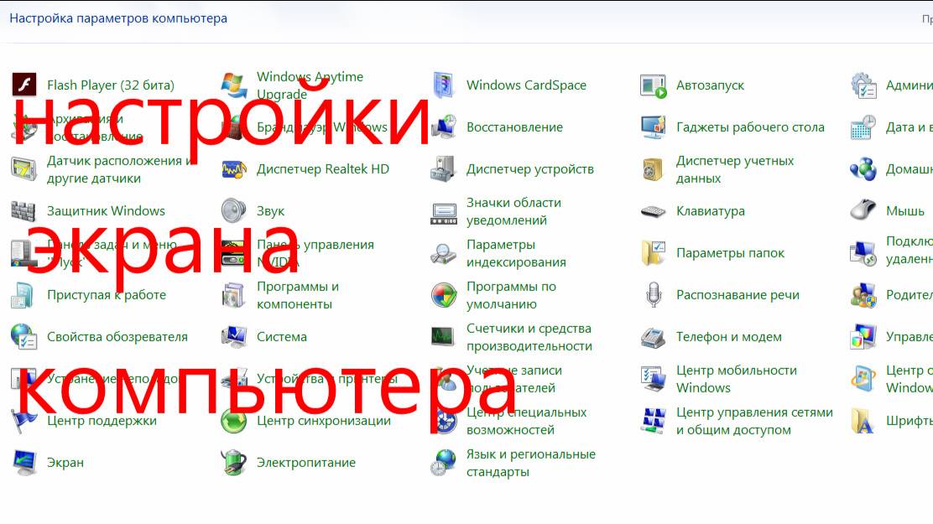Open the Счетчики и средства производительности icon

click(x=444, y=337)
